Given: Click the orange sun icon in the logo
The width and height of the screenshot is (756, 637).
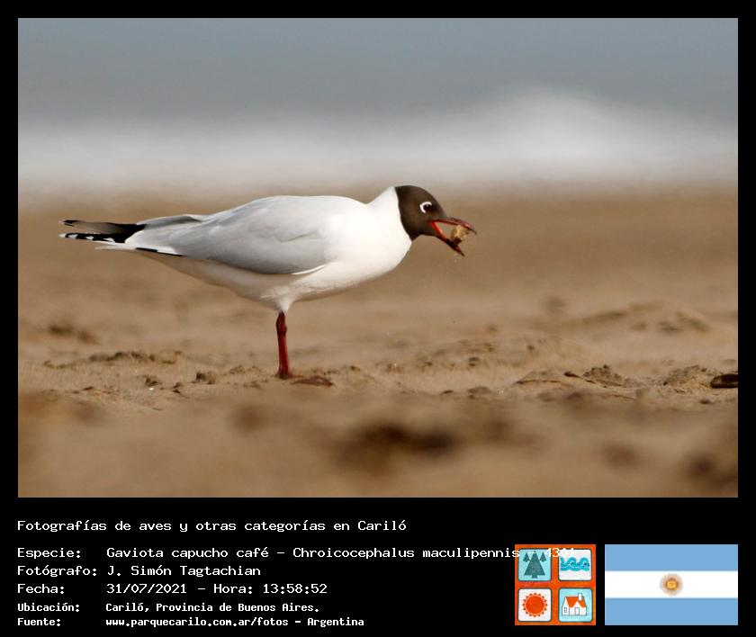Looking at the screenshot, I should [x=535, y=605].
